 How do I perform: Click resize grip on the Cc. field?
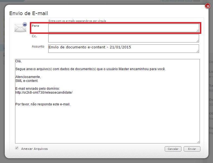[198, 41]
